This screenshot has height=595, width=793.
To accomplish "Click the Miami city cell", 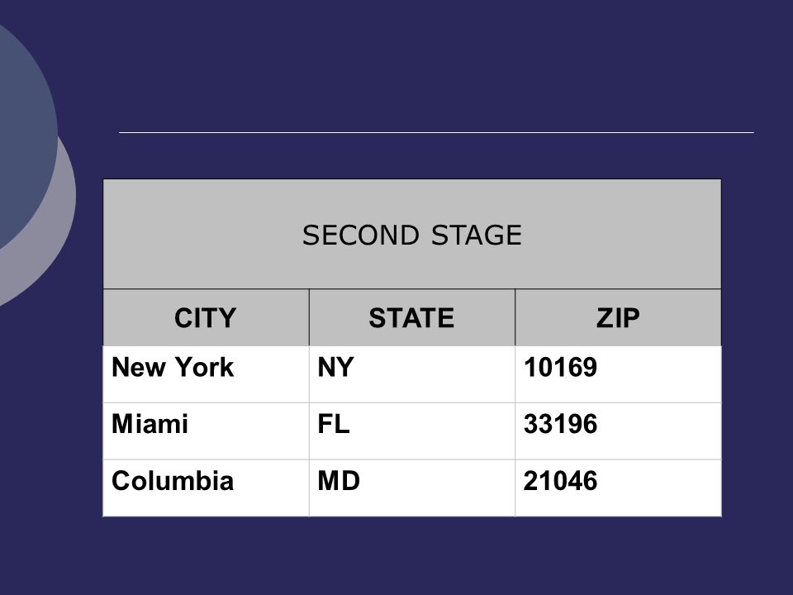I will click(206, 431).
